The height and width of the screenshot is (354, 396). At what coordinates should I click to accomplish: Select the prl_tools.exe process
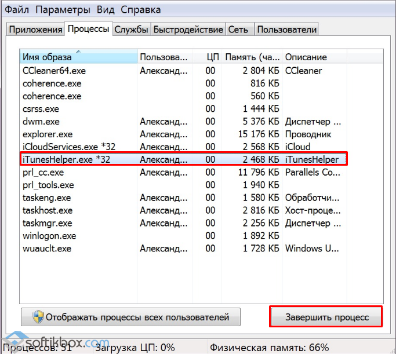(x=184, y=185)
